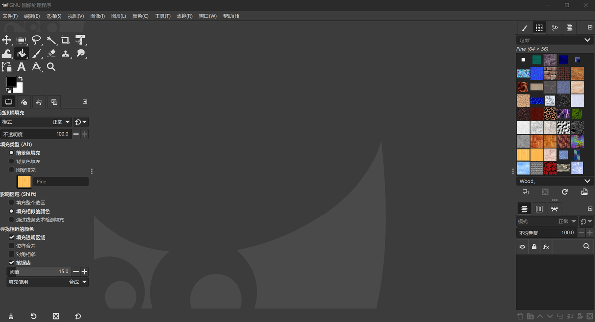This screenshot has height=322, width=595.
Task: Select the Move tool
Action: click(x=7, y=40)
